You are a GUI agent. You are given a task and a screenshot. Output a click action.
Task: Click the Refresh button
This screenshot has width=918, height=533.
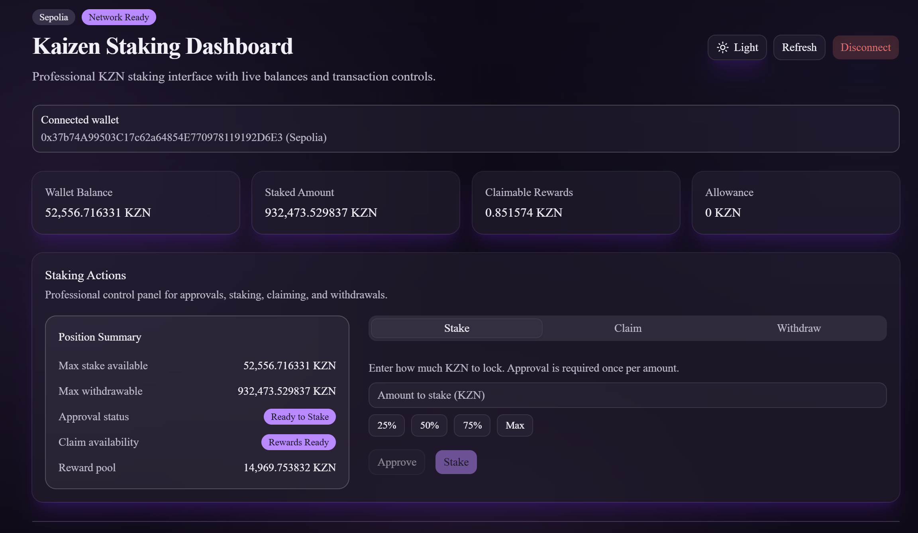798,47
